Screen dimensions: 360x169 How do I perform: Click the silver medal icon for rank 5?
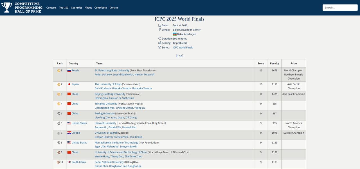coord(59,114)
